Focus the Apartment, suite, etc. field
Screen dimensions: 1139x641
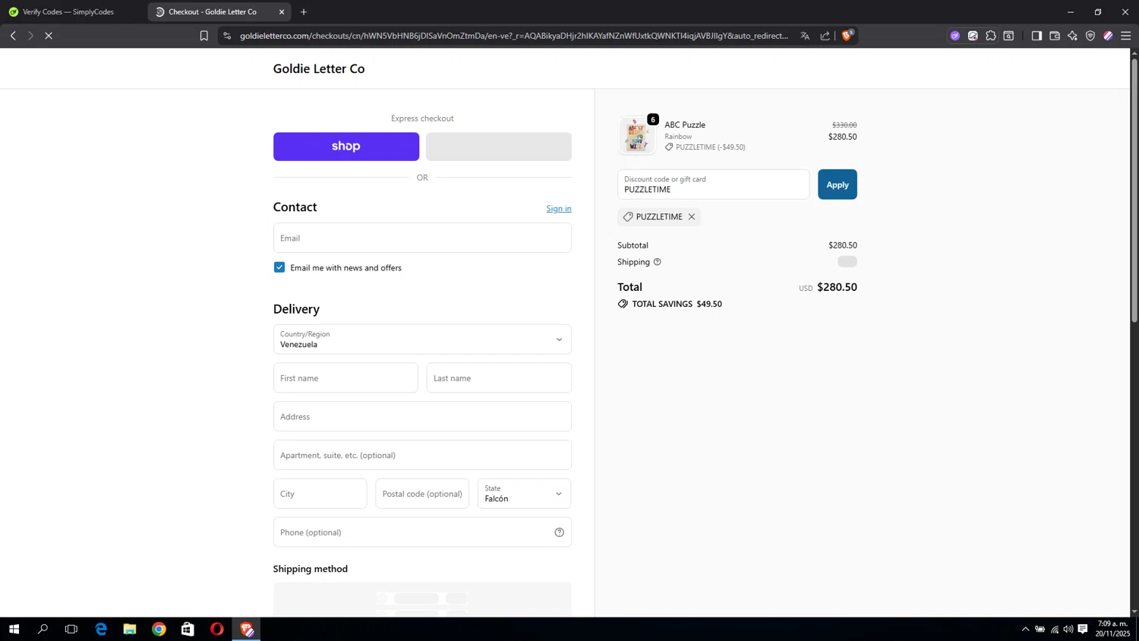[422, 455]
